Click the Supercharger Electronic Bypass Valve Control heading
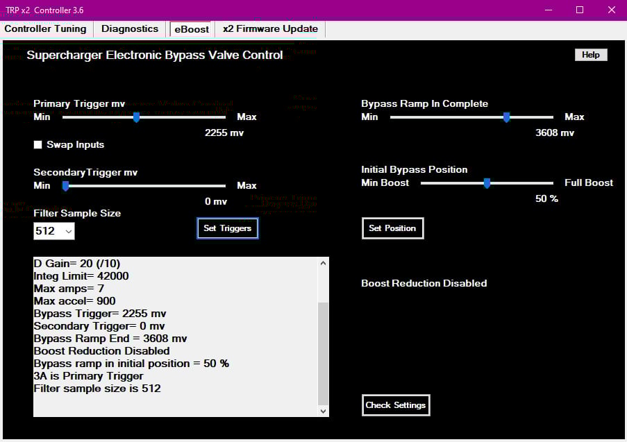This screenshot has height=442, width=627. (x=155, y=55)
